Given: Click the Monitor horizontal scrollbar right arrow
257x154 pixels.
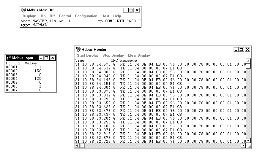Looking at the screenshot, I should click(x=243, y=145).
